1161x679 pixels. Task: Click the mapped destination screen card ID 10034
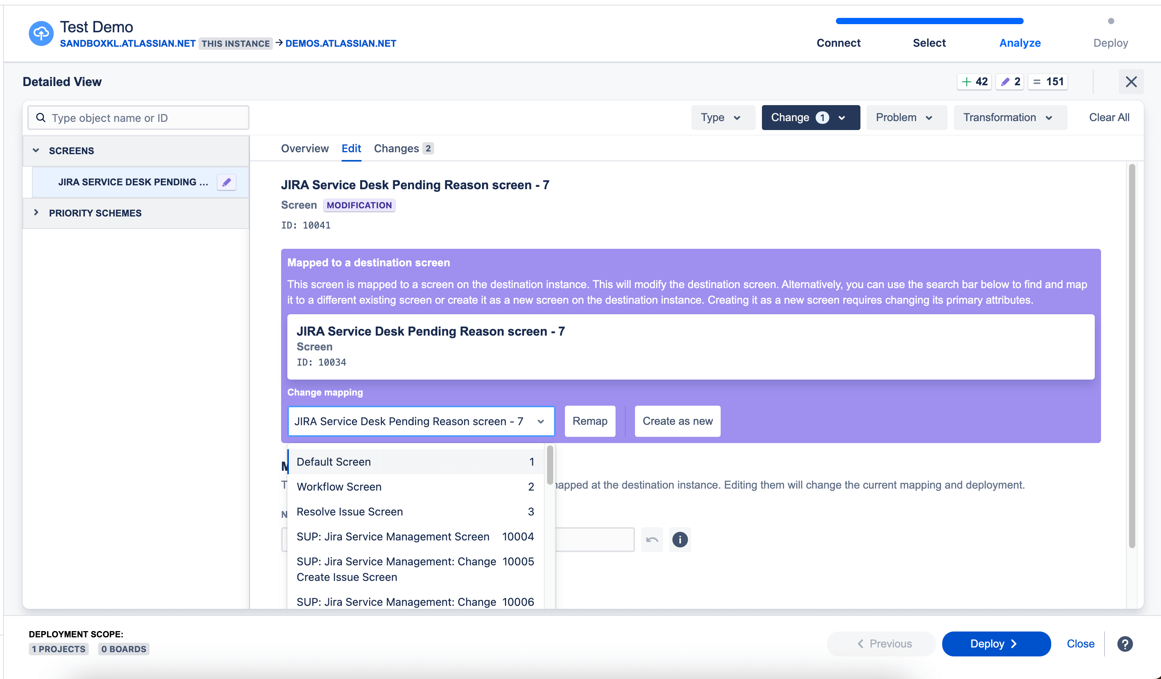point(690,347)
